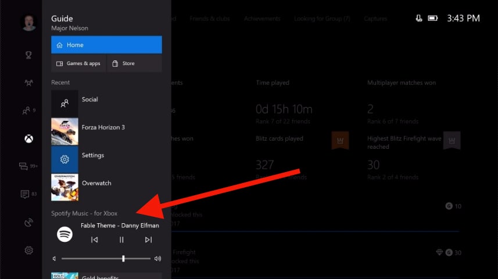This screenshot has height=279, width=498.
Task: Open Games & apps
Action: click(78, 63)
